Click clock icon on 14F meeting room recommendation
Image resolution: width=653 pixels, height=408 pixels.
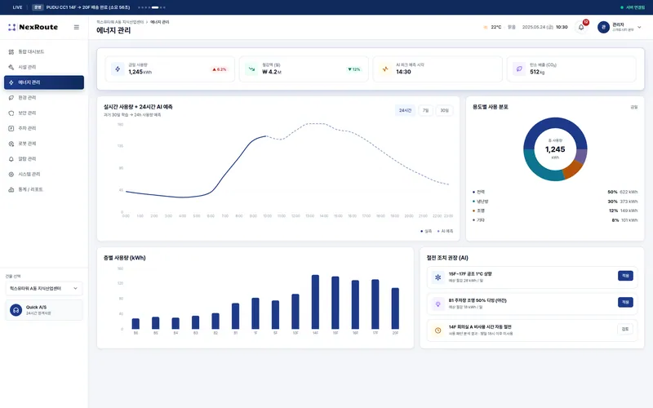pos(438,330)
